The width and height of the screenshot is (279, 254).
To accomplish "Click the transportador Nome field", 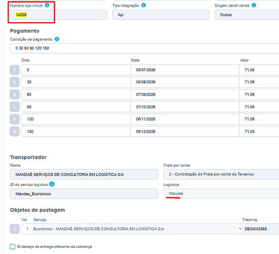I will (84, 174).
